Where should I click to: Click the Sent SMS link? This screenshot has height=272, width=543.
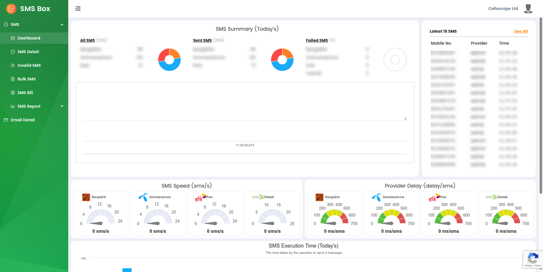(x=202, y=40)
